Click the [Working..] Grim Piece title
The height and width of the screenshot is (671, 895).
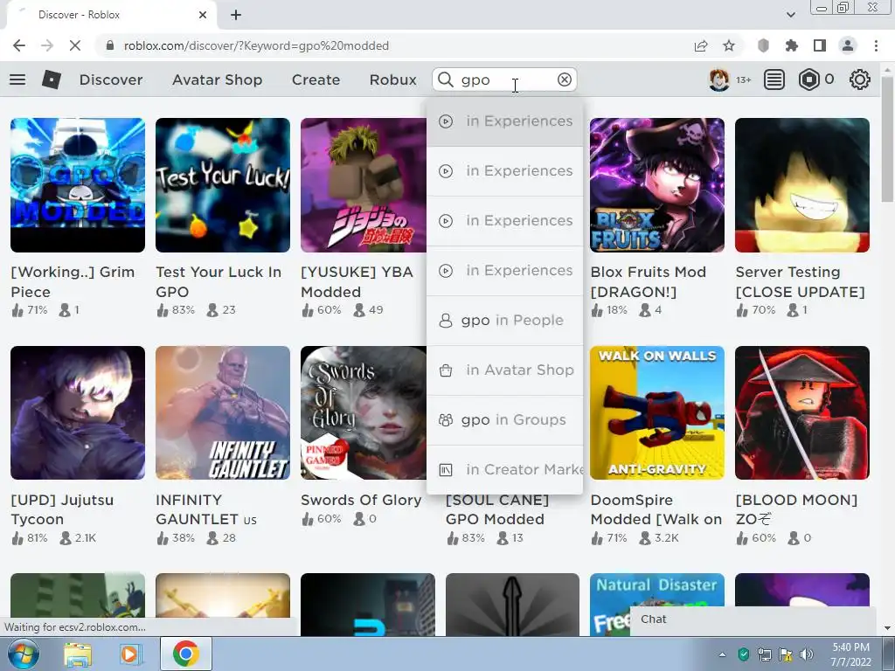73,282
